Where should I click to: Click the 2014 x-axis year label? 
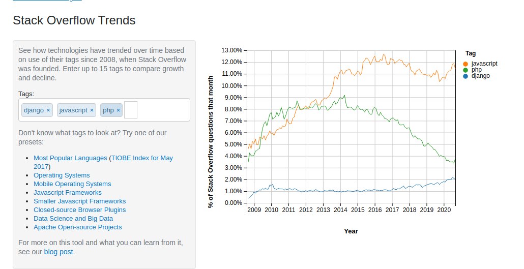(x=340, y=210)
